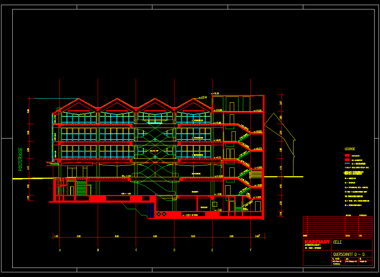
Task: Click the grid axis label A
Action: tap(60, 250)
